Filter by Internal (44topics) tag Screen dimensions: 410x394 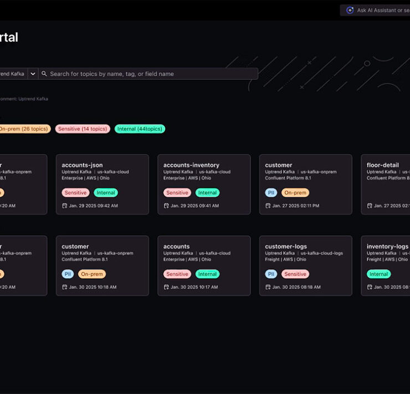click(140, 129)
